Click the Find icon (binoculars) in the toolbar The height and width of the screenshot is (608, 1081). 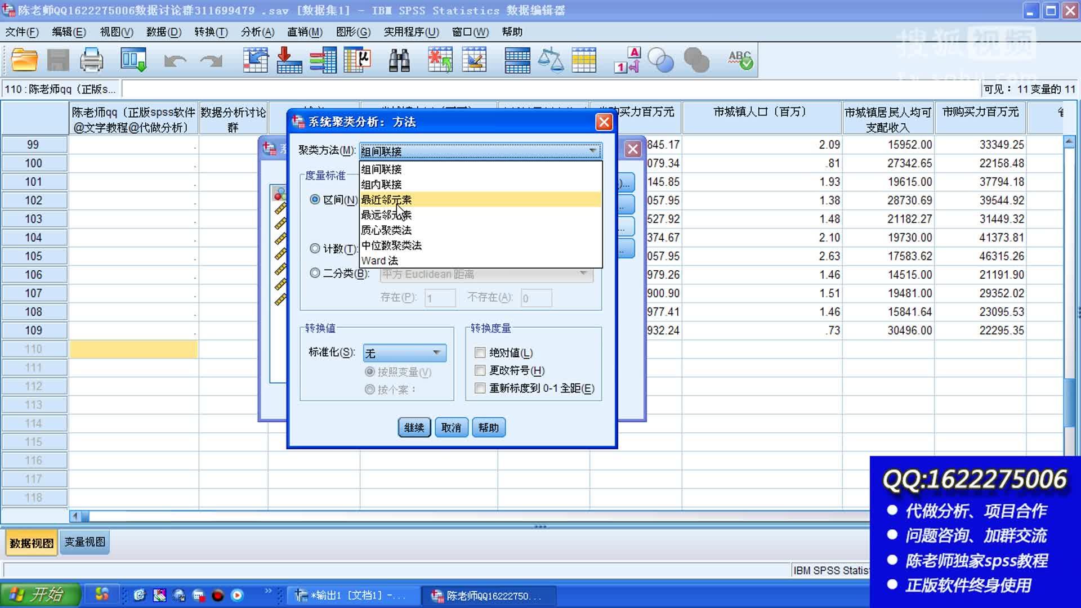(x=397, y=60)
